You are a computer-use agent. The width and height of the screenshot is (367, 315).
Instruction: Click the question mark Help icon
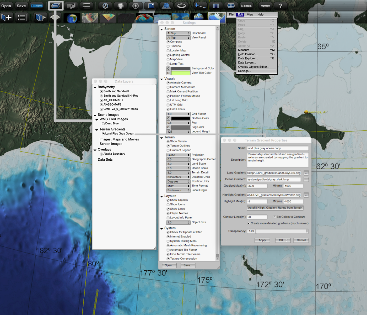pos(280,6)
